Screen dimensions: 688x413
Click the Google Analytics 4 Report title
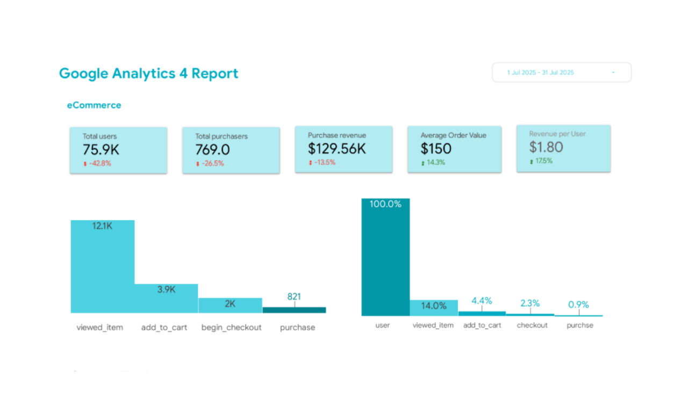(148, 74)
